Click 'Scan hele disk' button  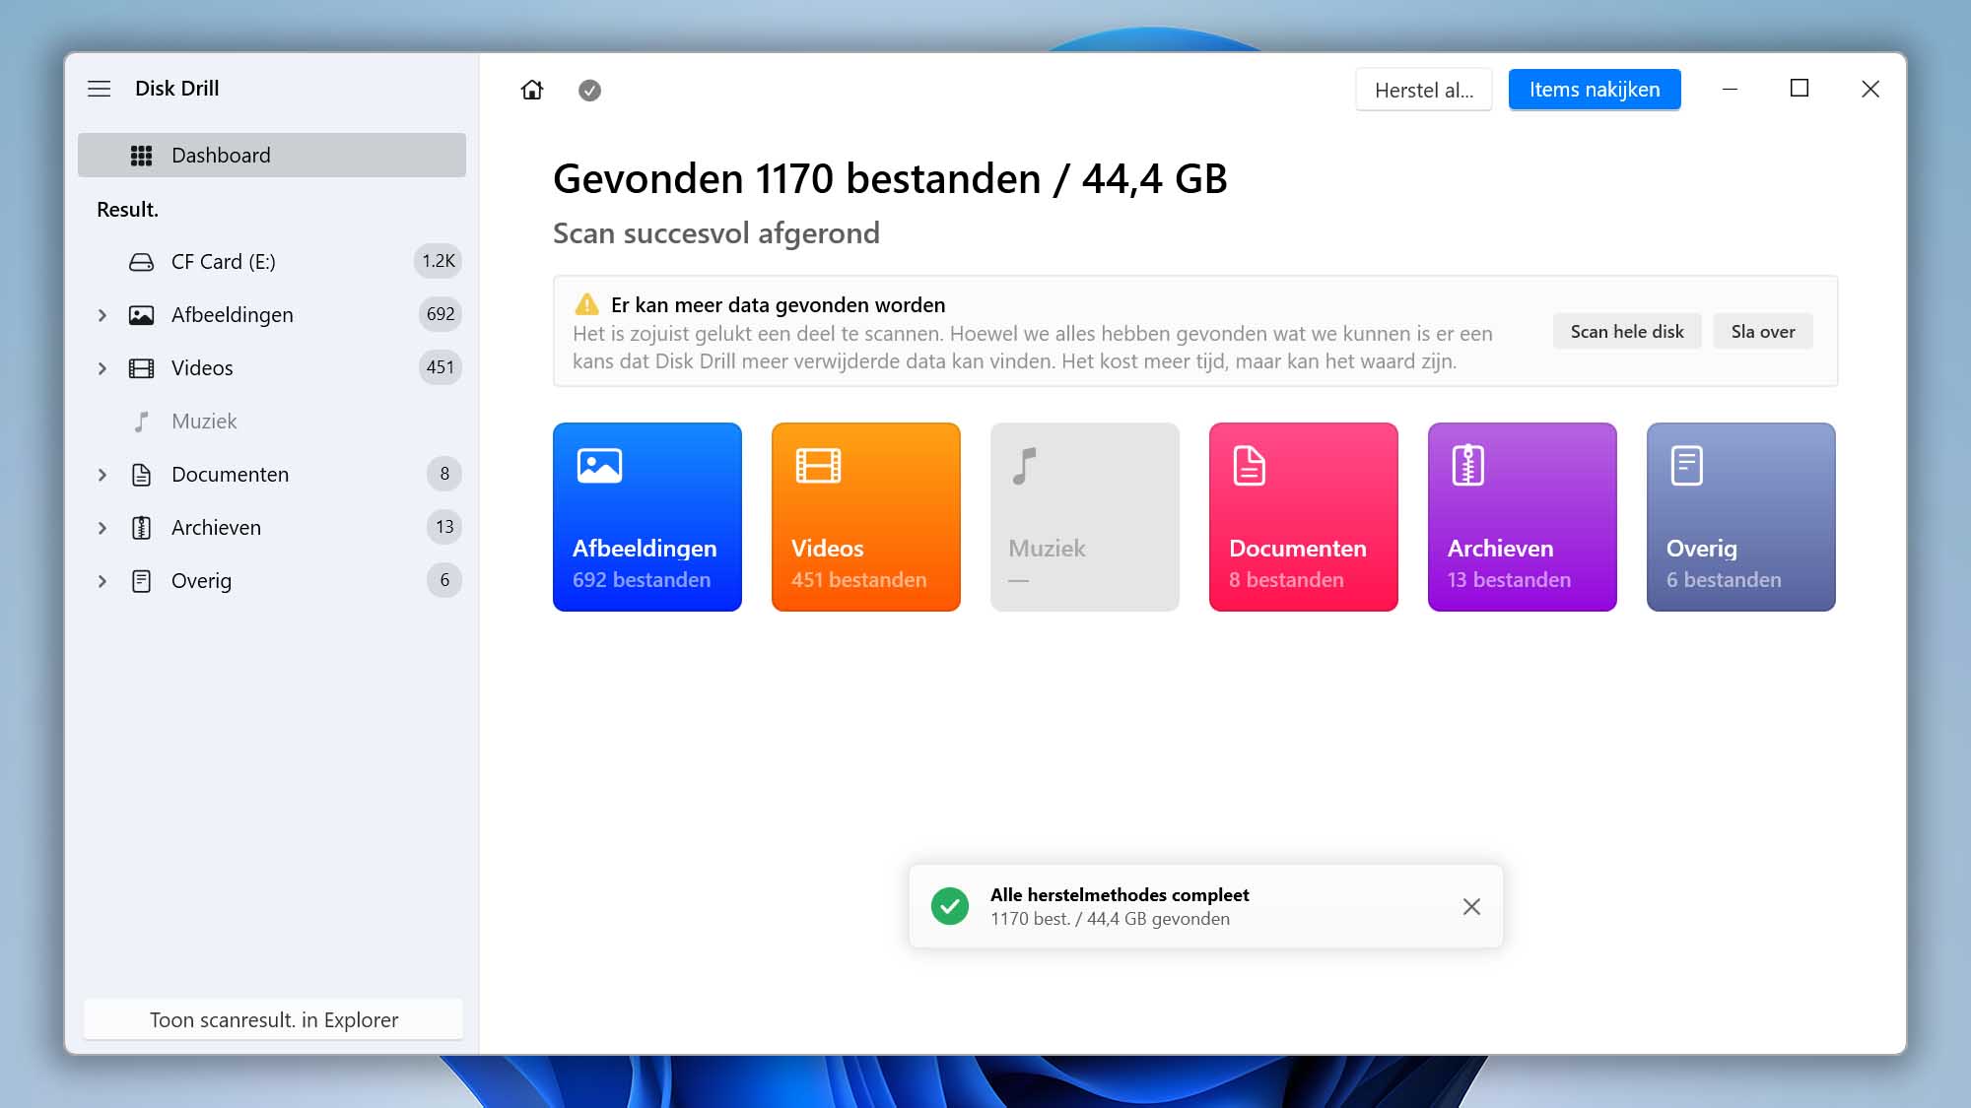tap(1627, 332)
